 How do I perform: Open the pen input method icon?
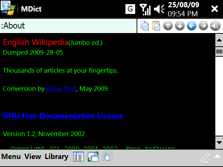pos(205,157)
